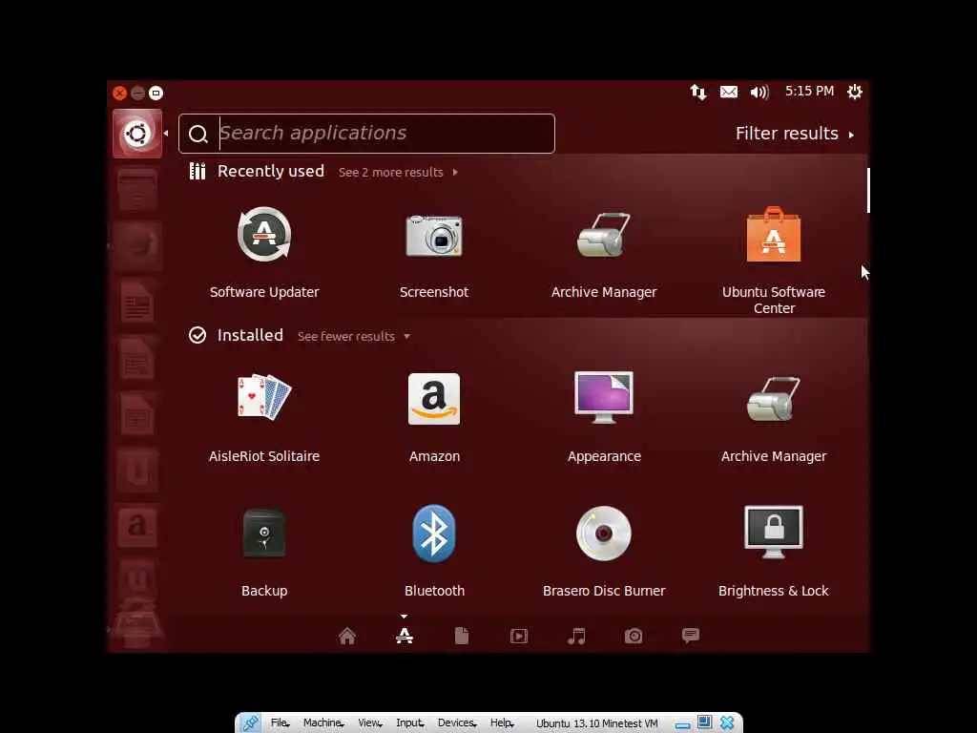Click the 5:15 PM clock
Viewport: 977px width, 733px height.
pyautogui.click(x=809, y=91)
